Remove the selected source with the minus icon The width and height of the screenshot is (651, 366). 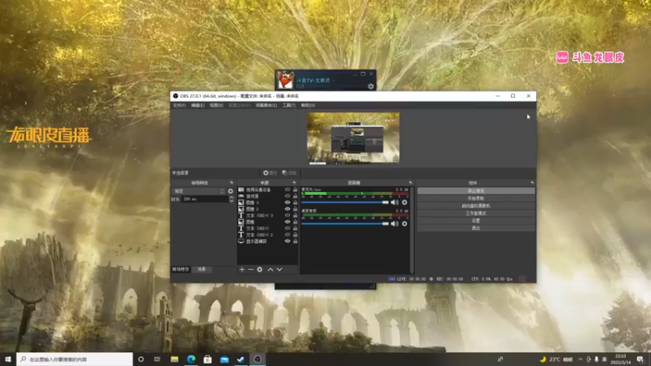pyautogui.click(x=251, y=269)
